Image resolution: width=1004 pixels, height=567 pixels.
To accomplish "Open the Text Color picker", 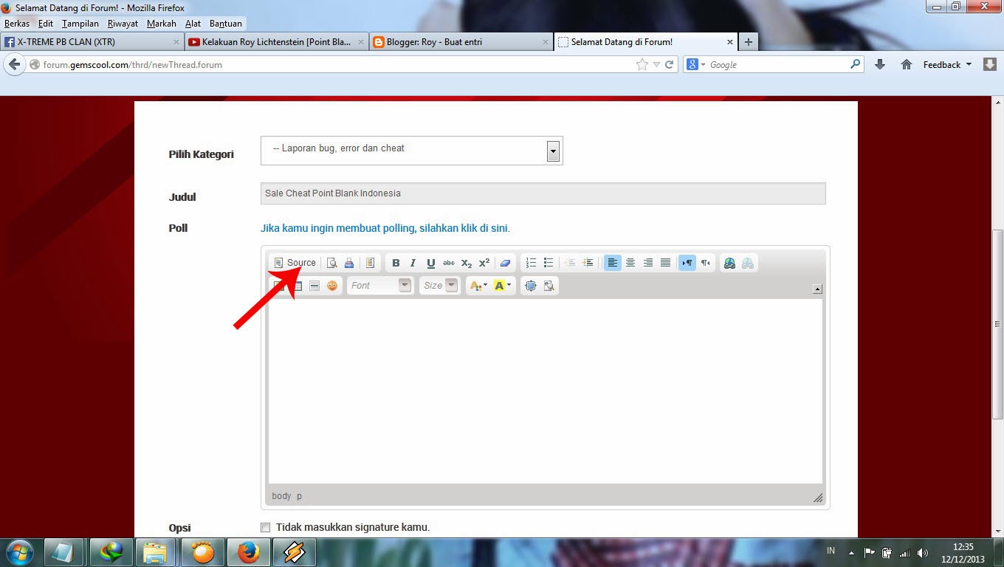I will [478, 286].
